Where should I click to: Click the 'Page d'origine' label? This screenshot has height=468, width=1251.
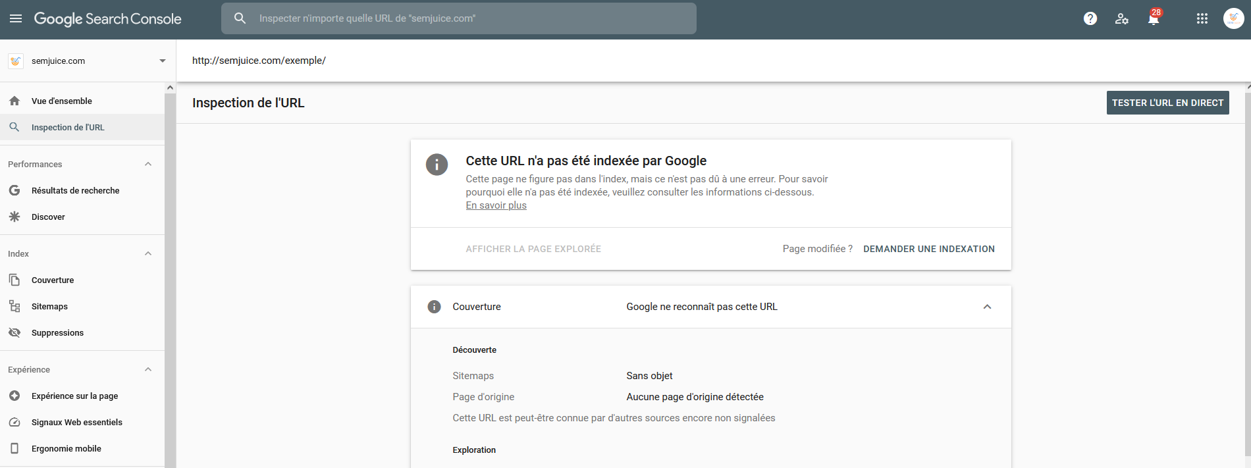(x=483, y=397)
